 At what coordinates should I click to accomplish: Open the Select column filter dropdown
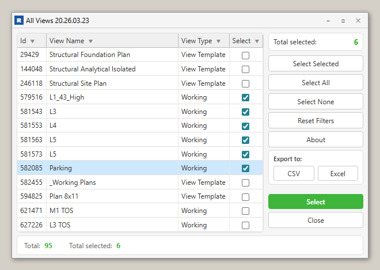[257, 41]
